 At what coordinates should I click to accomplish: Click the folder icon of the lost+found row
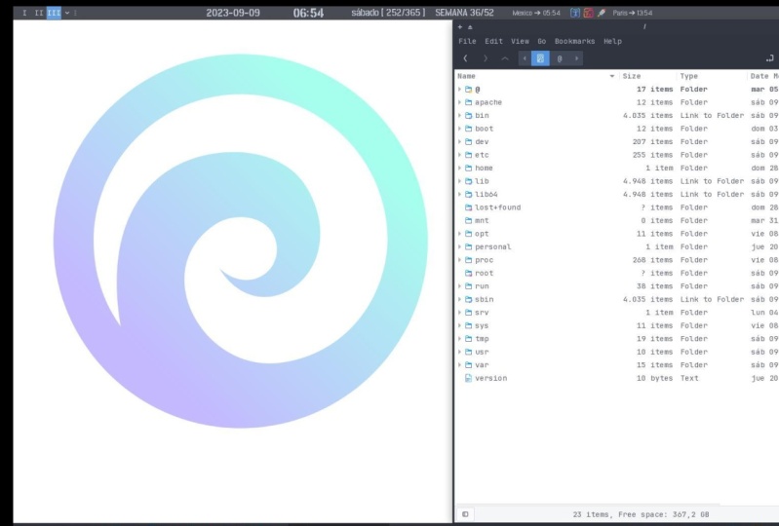(469, 207)
